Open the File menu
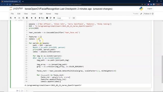 pyautogui.click(x=12, y=14)
